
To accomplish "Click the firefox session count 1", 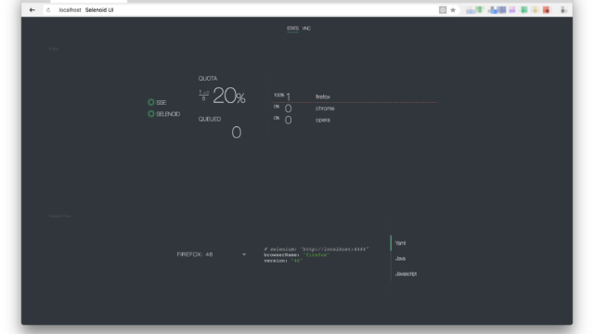I will pyautogui.click(x=289, y=97).
